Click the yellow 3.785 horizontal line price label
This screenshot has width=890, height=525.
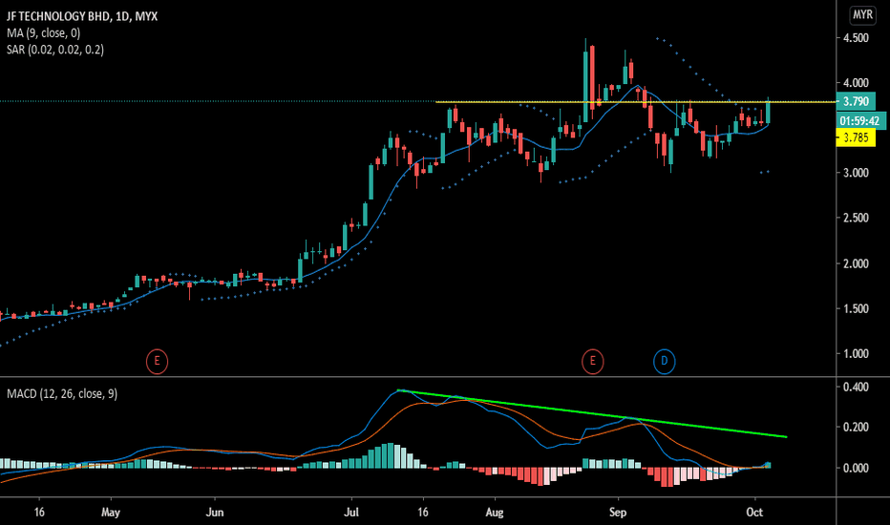coord(856,137)
